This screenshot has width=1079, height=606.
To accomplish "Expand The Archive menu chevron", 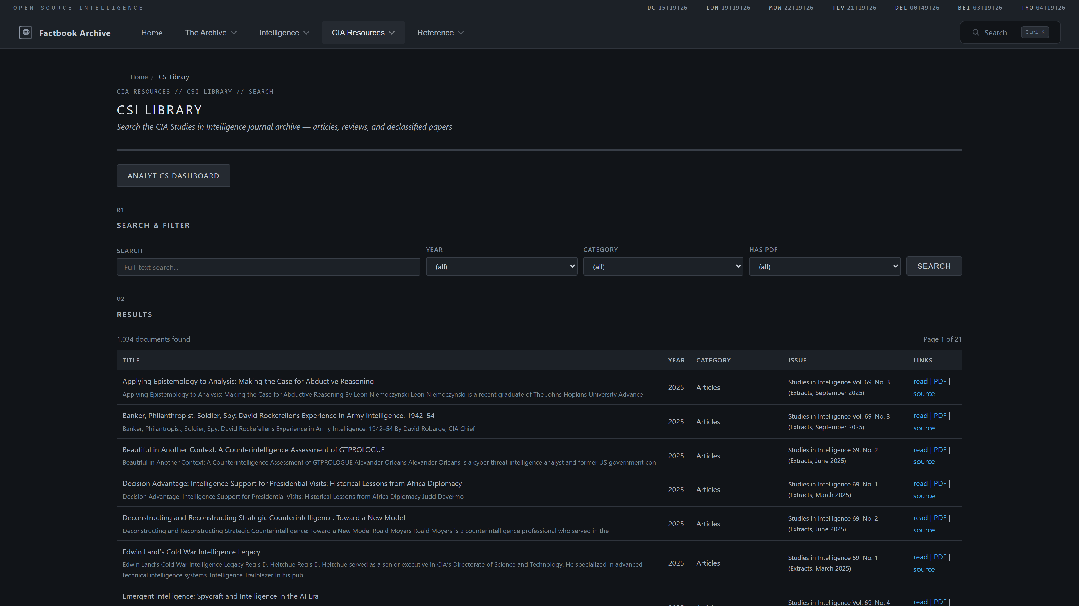I will (234, 33).
